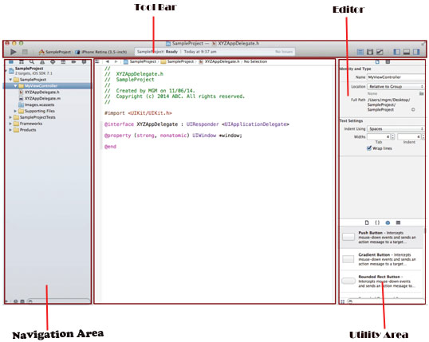Image resolution: width=429 pixels, height=342 pixels.
Task: Select the Assistant editor icon
Action: click(x=370, y=52)
